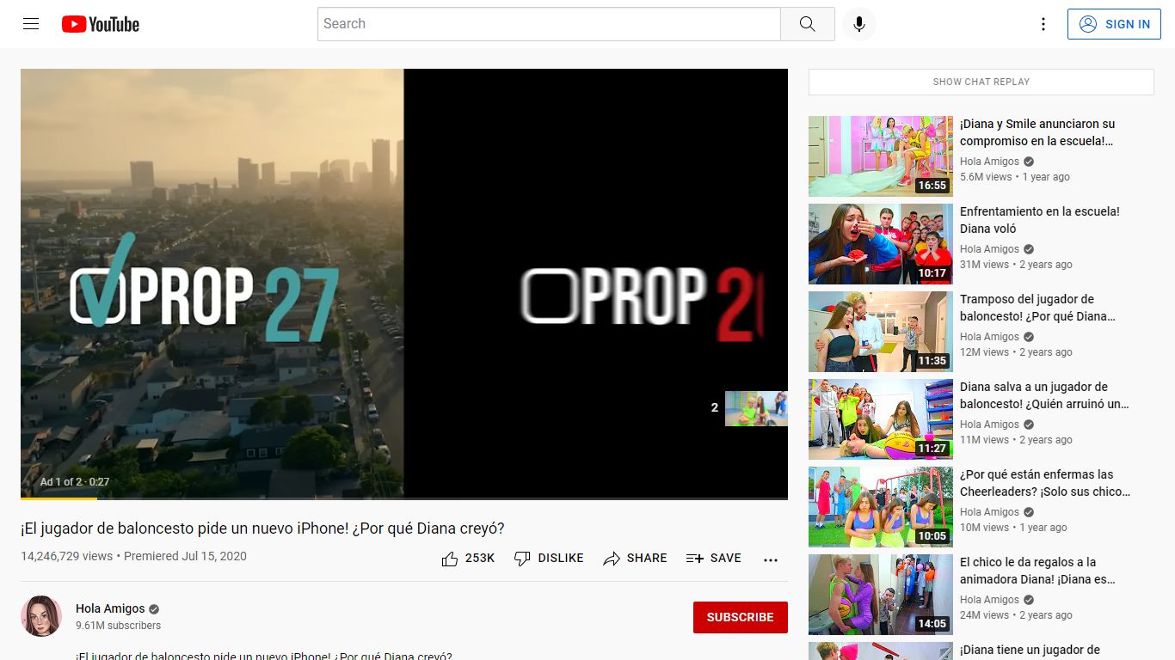Image resolution: width=1175 pixels, height=660 pixels.
Task: Click the '¡Diana tiene un jugador de' title
Action: (1030, 651)
